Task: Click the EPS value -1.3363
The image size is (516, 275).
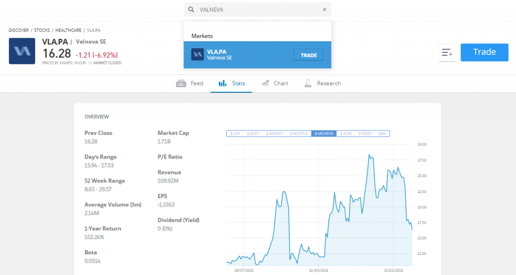Action: tap(166, 204)
